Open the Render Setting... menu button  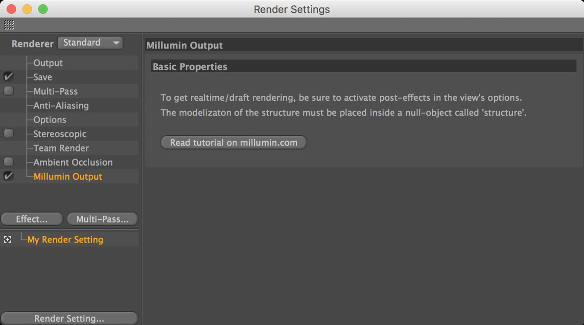pyautogui.click(x=69, y=318)
